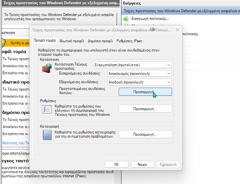
Task: Switch to the Ιδιωτικό προφίλ tab
Action: point(72,41)
